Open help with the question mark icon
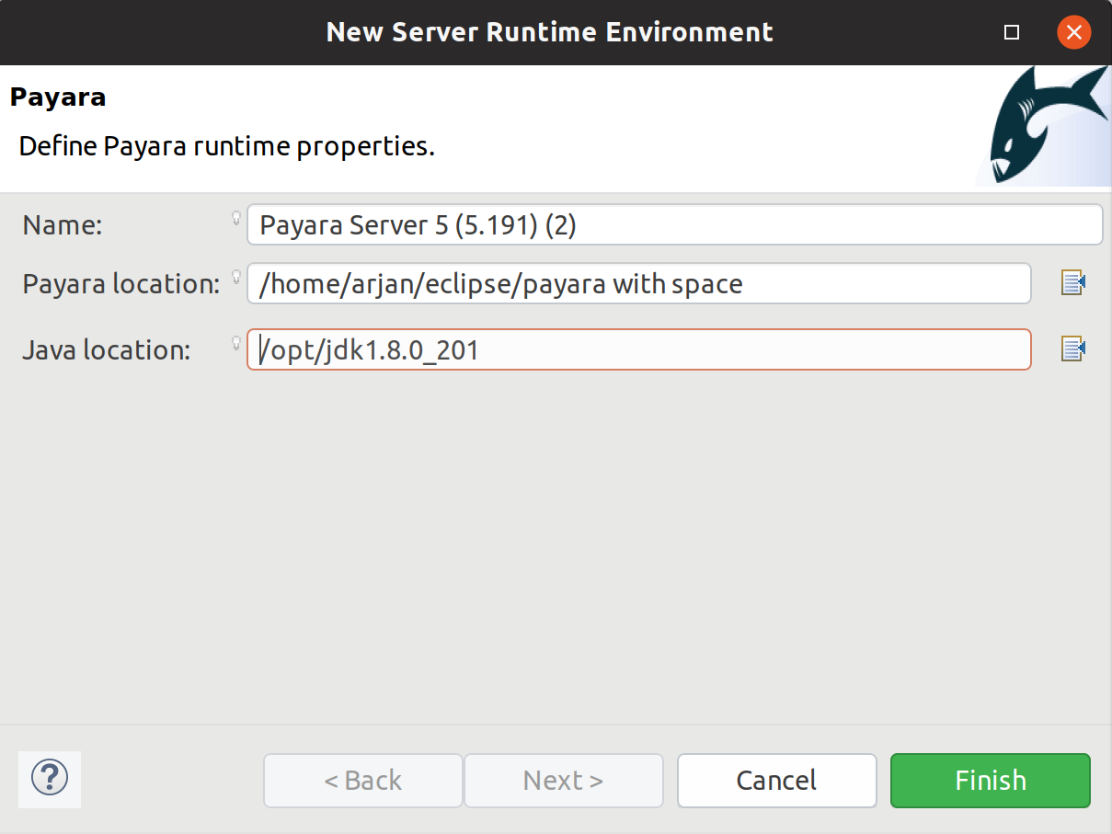The width and height of the screenshot is (1112, 834). click(50, 779)
